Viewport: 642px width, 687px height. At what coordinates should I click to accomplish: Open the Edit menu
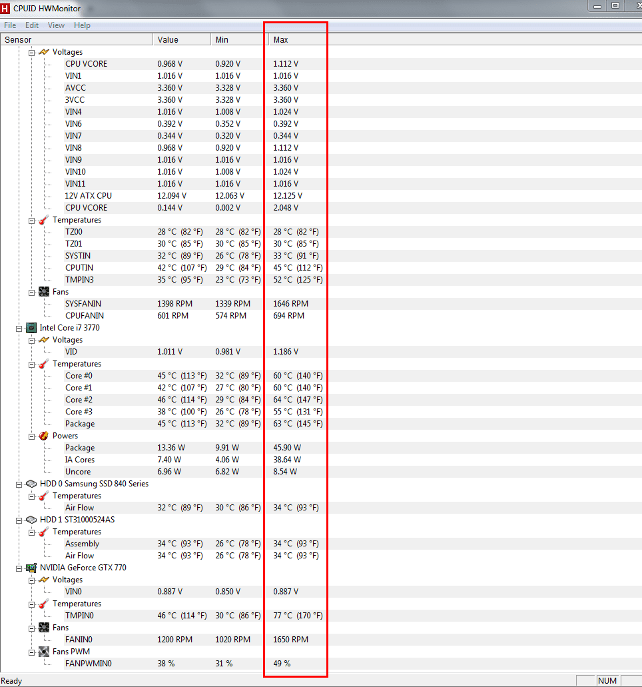(31, 25)
